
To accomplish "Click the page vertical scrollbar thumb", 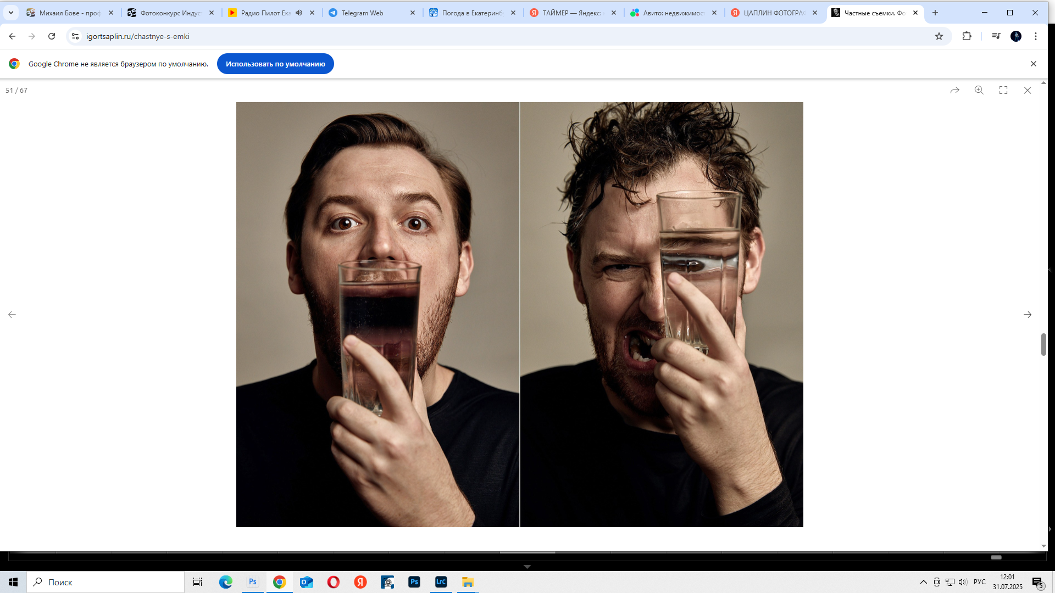I will [1043, 344].
